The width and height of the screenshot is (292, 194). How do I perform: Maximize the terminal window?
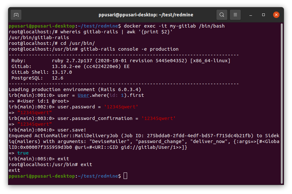pos(263,15)
